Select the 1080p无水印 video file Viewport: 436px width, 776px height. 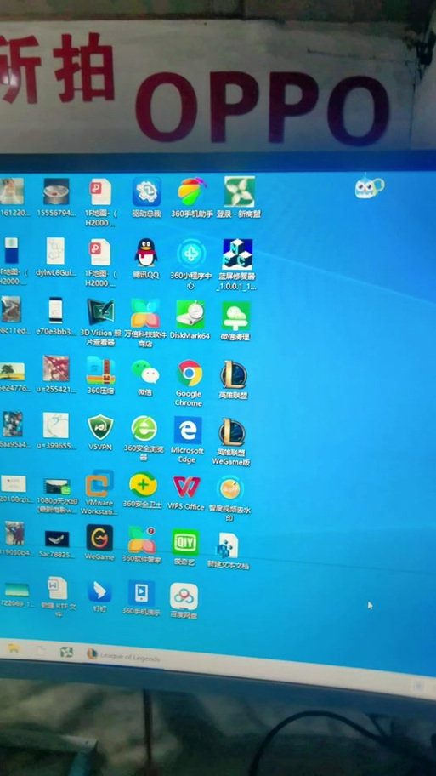coord(57,494)
